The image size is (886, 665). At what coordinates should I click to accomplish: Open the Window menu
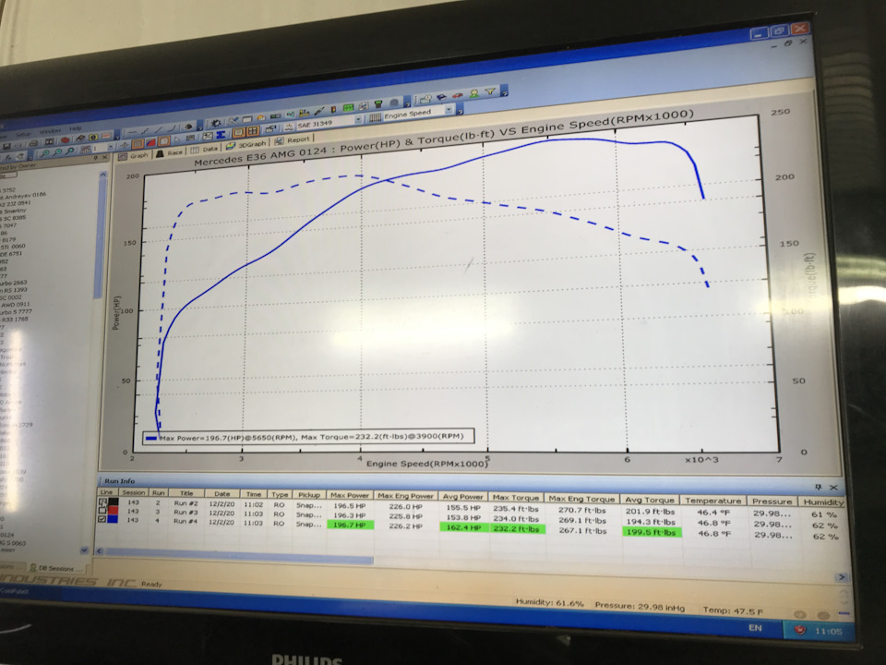coord(50,130)
